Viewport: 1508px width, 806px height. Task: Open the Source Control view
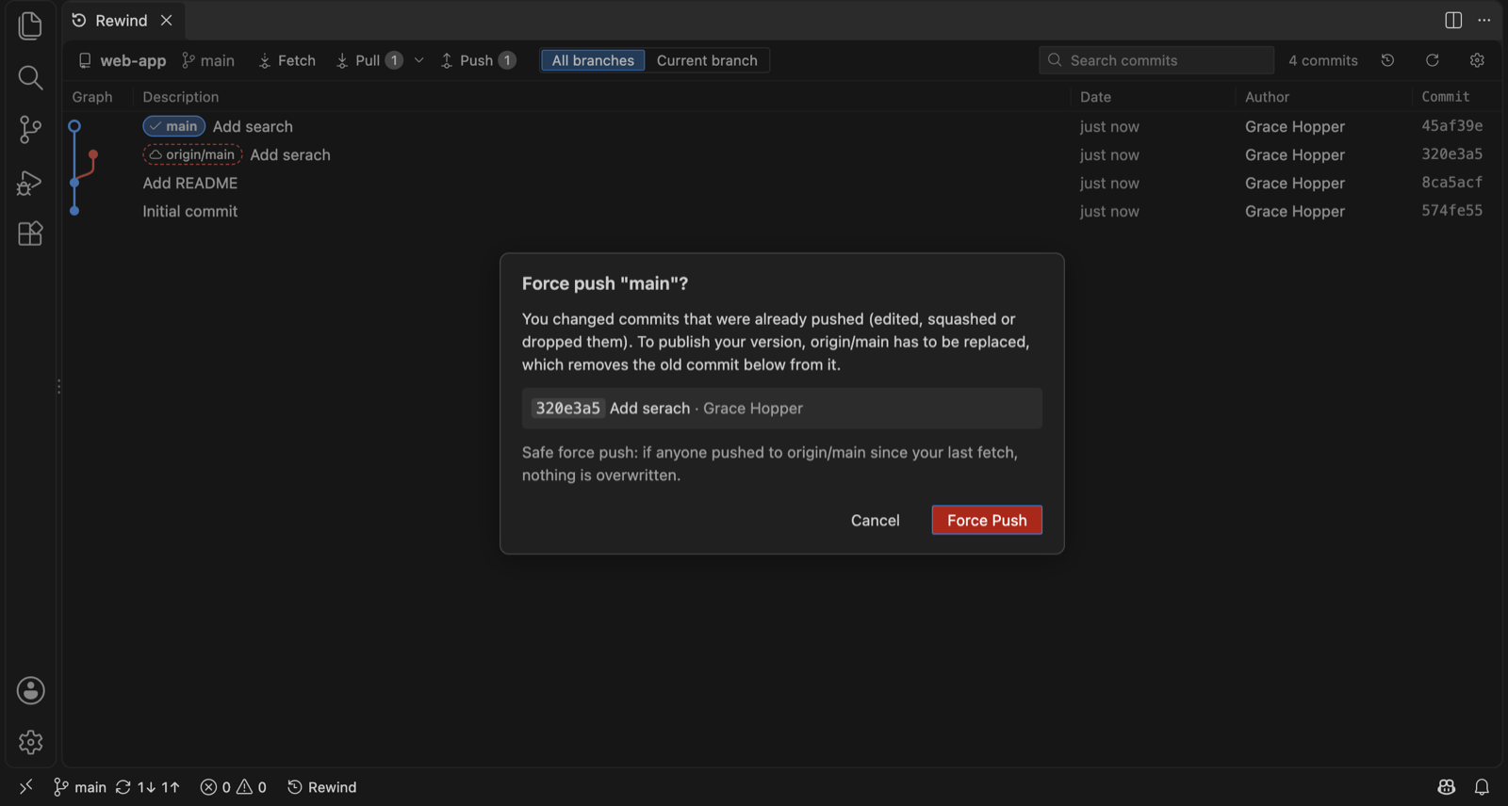tap(30, 129)
